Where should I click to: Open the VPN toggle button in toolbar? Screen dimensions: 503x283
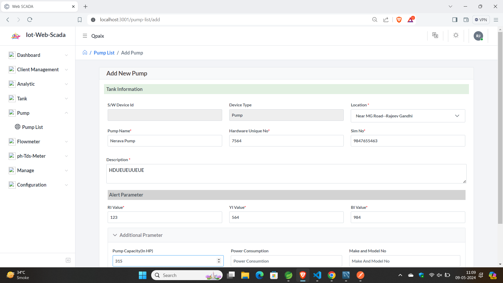(481, 20)
